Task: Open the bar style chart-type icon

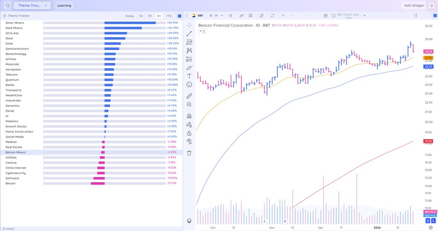Action: pyautogui.click(x=231, y=16)
